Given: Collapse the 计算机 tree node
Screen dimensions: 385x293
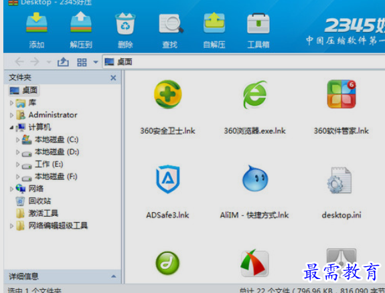Looking at the screenshot, I should pos(11,127).
